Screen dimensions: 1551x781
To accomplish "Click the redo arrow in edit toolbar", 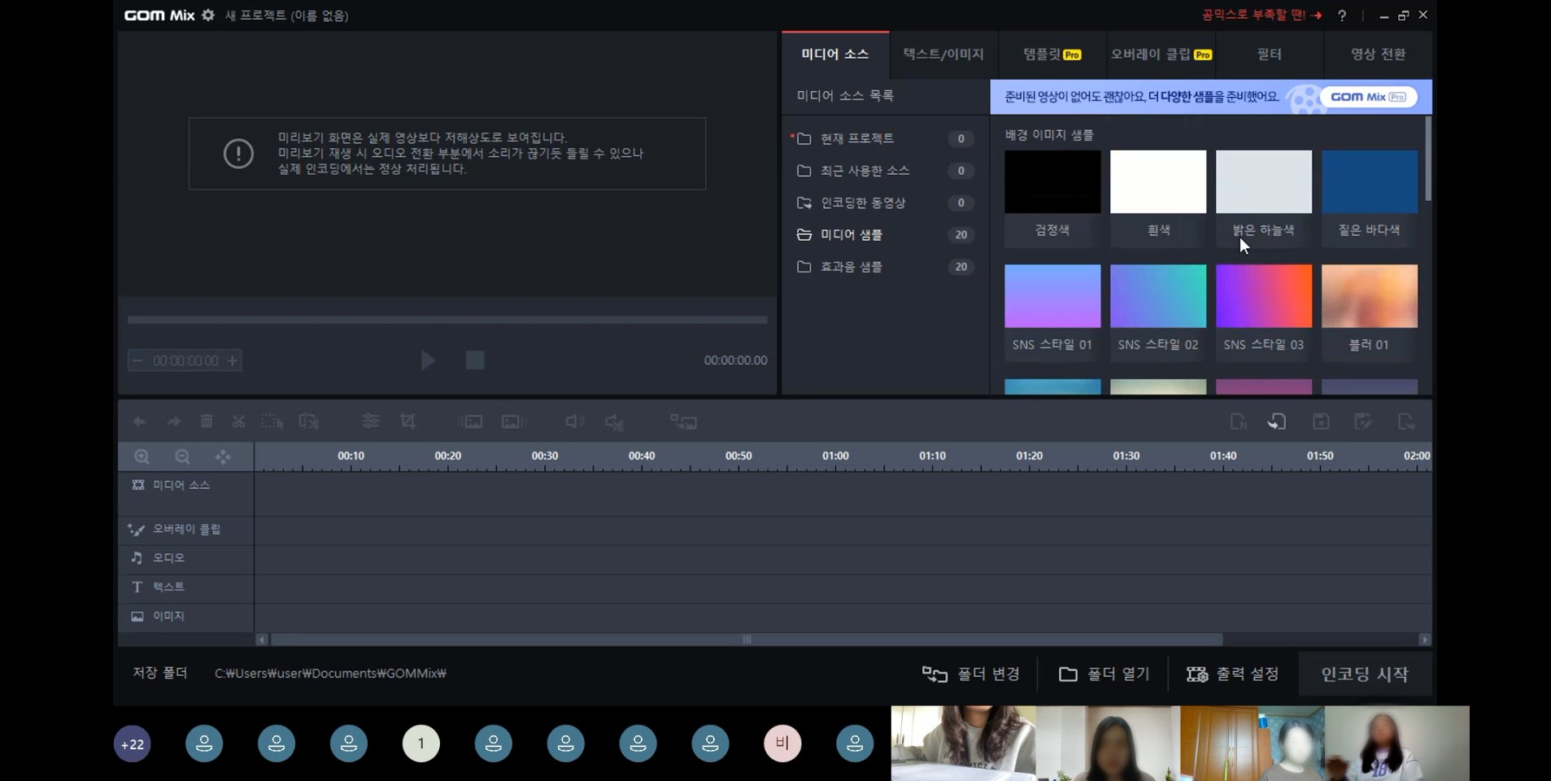I will (x=173, y=421).
